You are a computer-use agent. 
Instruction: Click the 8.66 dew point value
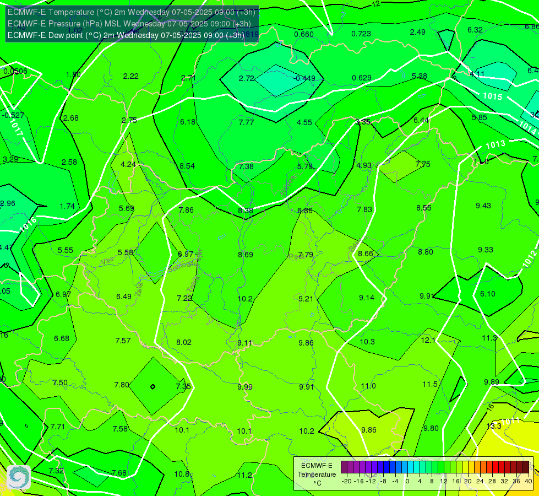pyautogui.click(x=366, y=254)
